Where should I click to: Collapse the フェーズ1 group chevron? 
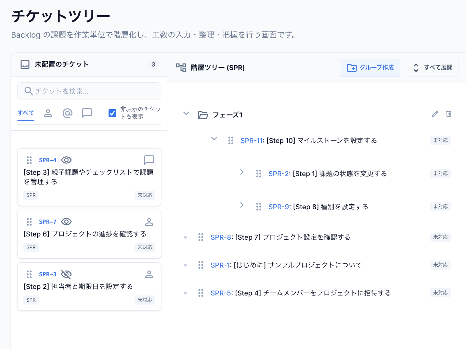[186, 114]
